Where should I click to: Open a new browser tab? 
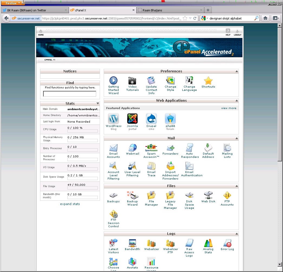click(208, 10)
